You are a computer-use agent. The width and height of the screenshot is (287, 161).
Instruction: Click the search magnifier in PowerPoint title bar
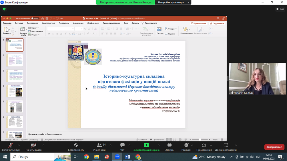click(218, 18)
